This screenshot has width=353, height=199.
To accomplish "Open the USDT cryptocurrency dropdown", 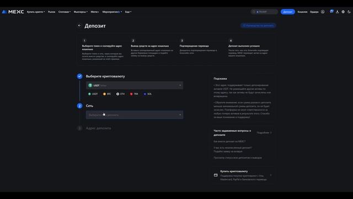I will 135,85.
